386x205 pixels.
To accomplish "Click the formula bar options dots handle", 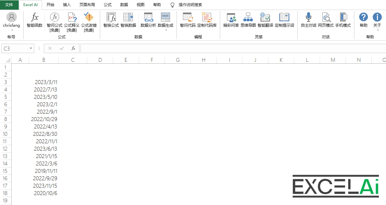I will click(39, 48).
